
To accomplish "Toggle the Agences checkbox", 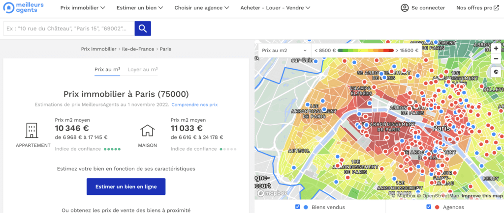I will (428, 207).
